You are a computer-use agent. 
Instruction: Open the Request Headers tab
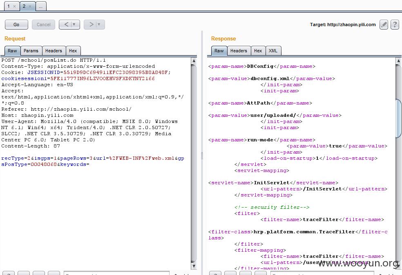(54, 51)
